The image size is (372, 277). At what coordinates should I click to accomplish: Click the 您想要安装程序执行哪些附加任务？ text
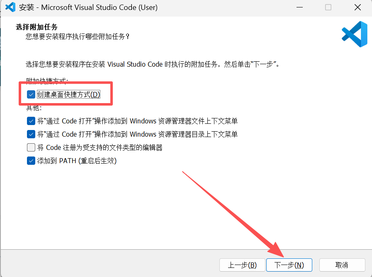pos(78,36)
